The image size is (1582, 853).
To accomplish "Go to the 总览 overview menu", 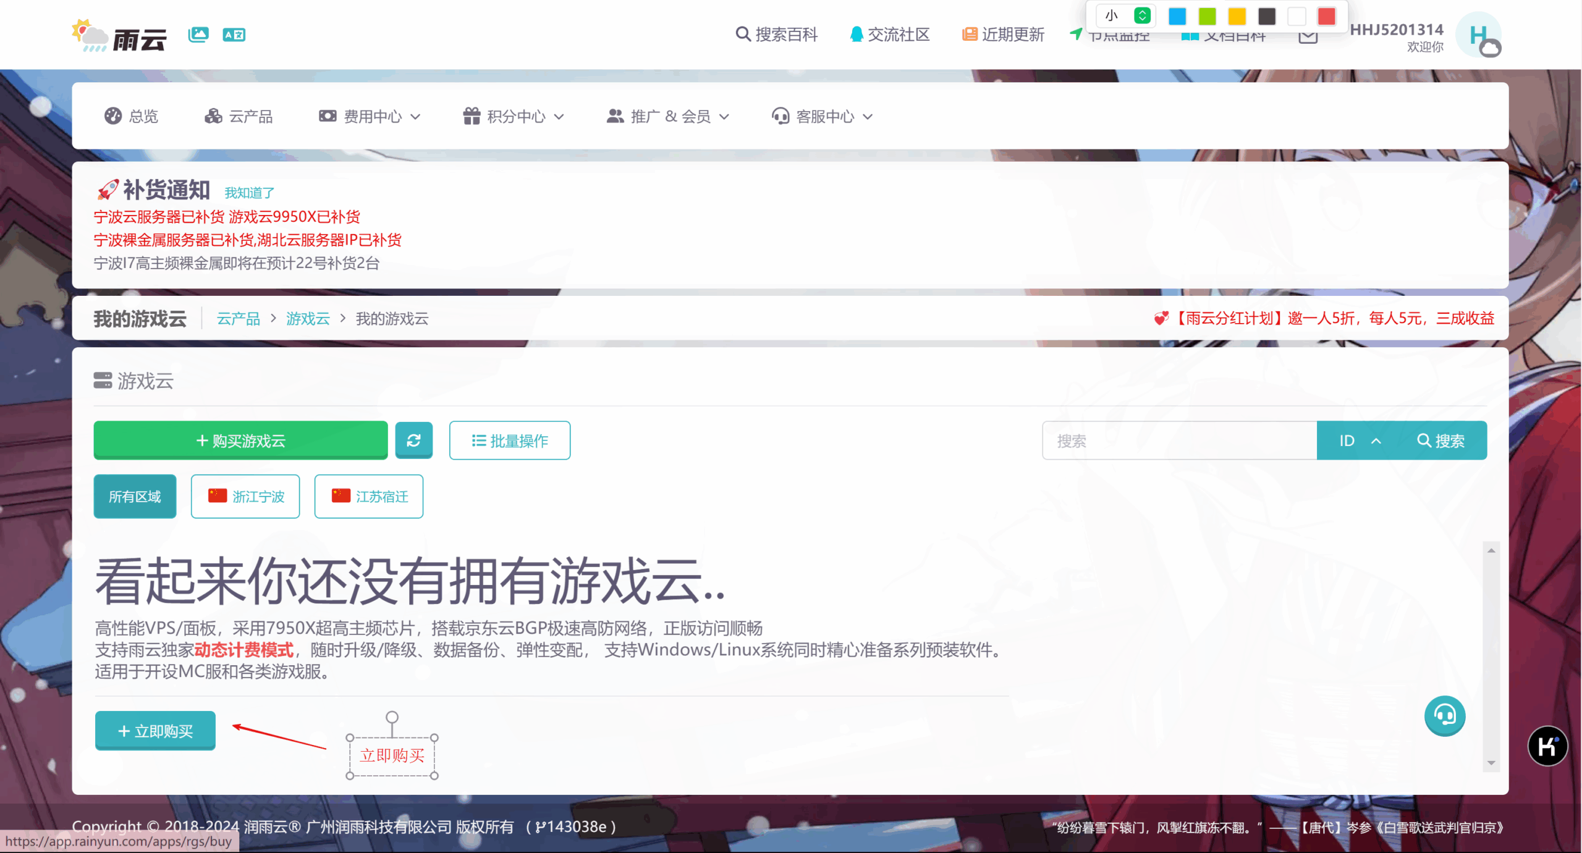I will pos(131,116).
